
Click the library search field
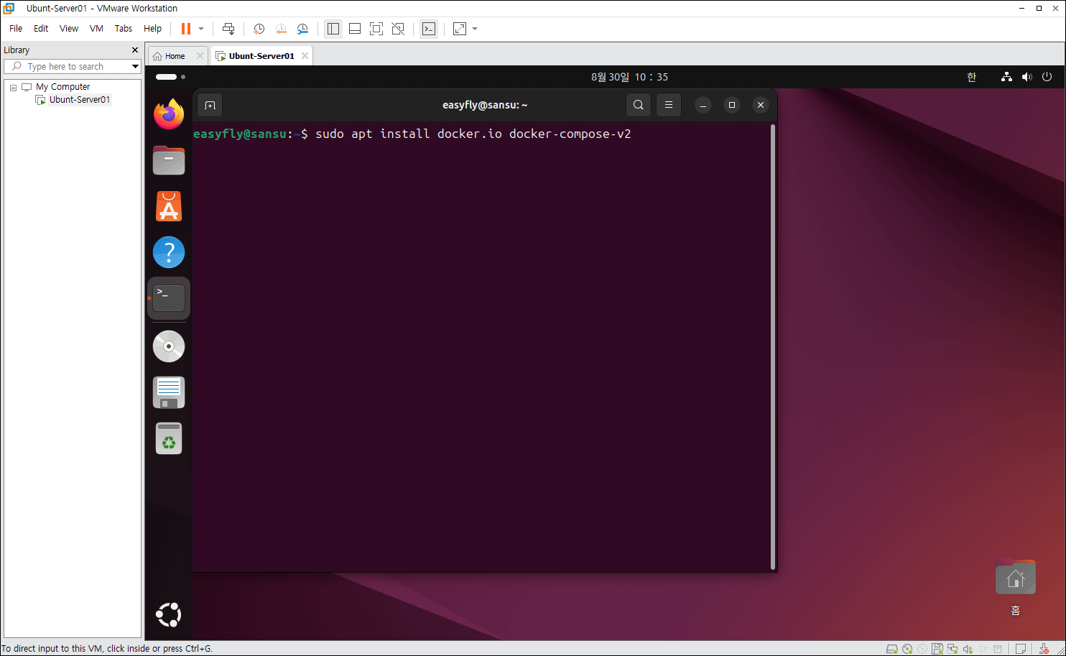point(73,66)
